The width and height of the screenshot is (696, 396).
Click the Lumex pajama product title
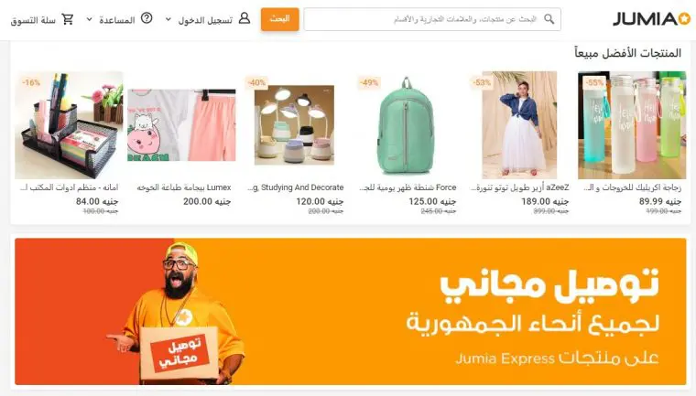click(184, 187)
